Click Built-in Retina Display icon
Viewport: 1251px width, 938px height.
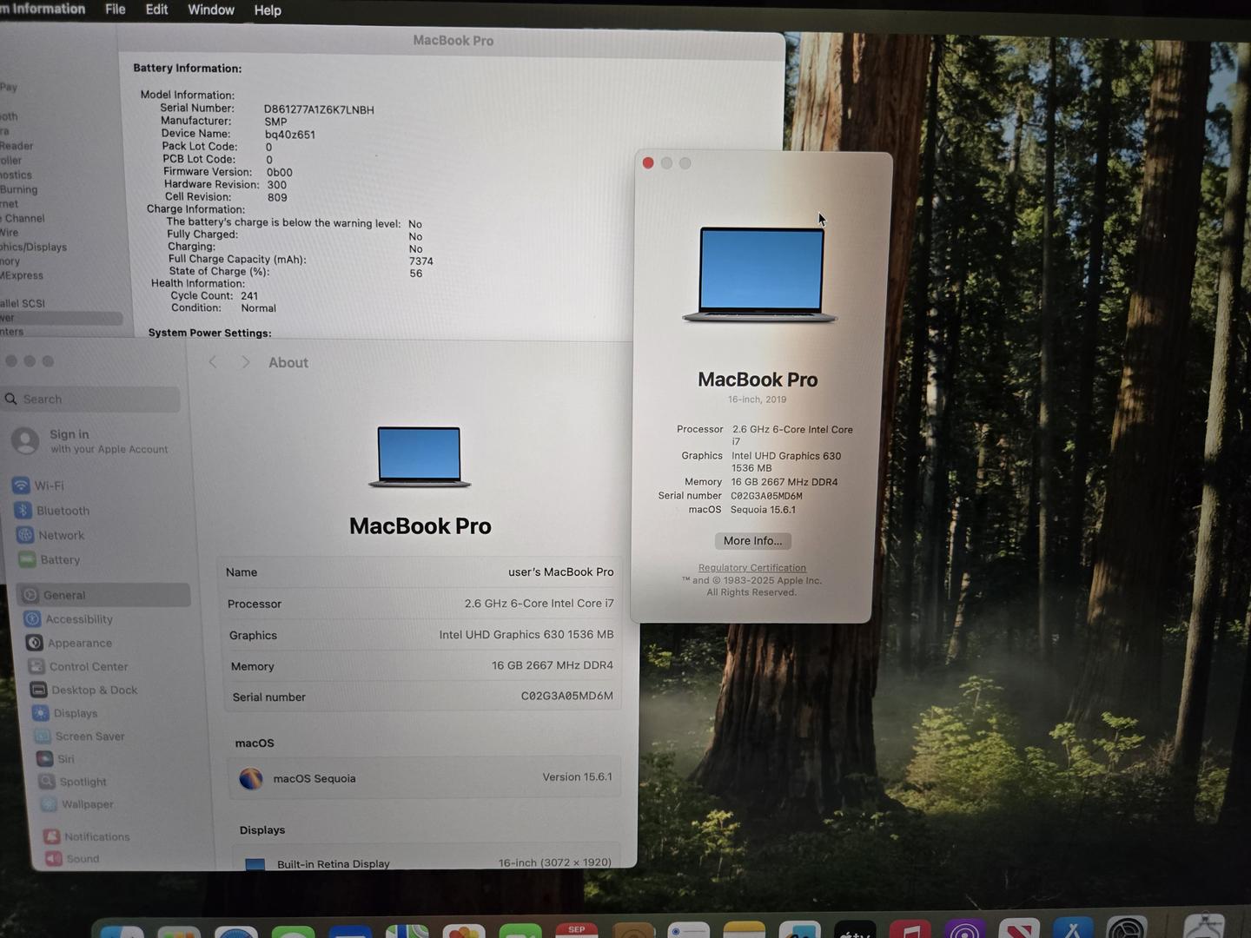[x=255, y=864]
